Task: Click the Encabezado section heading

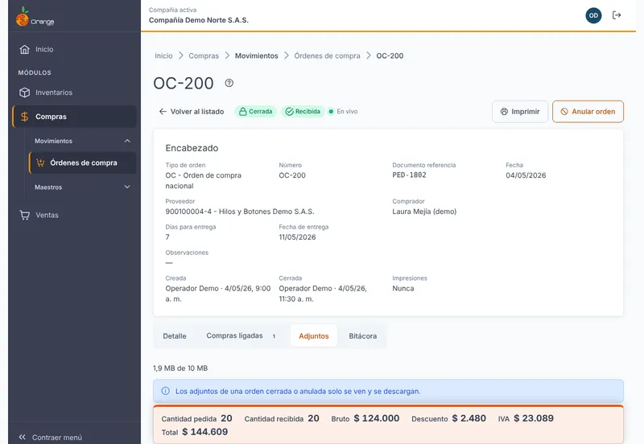Action: (192, 148)
